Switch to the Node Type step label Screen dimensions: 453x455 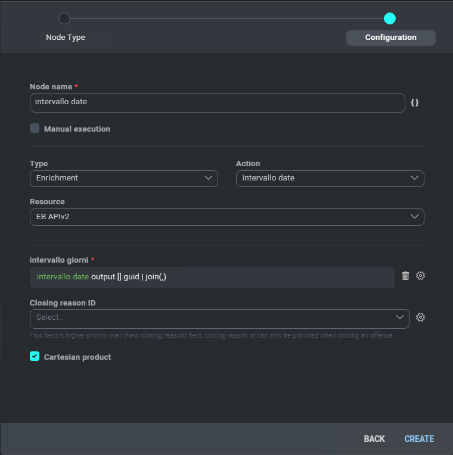(x=66, y=38)
